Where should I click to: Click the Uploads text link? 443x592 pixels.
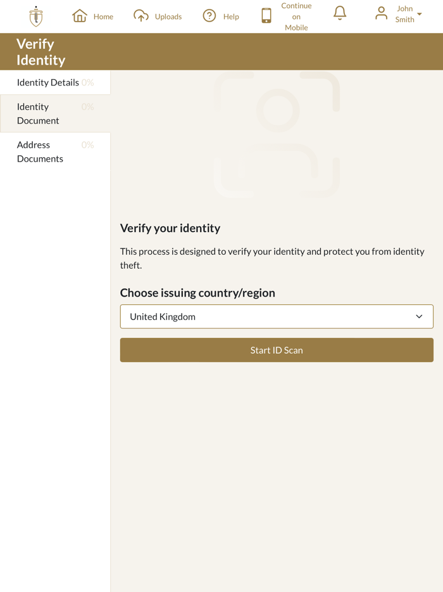click(x=168, y=16)
